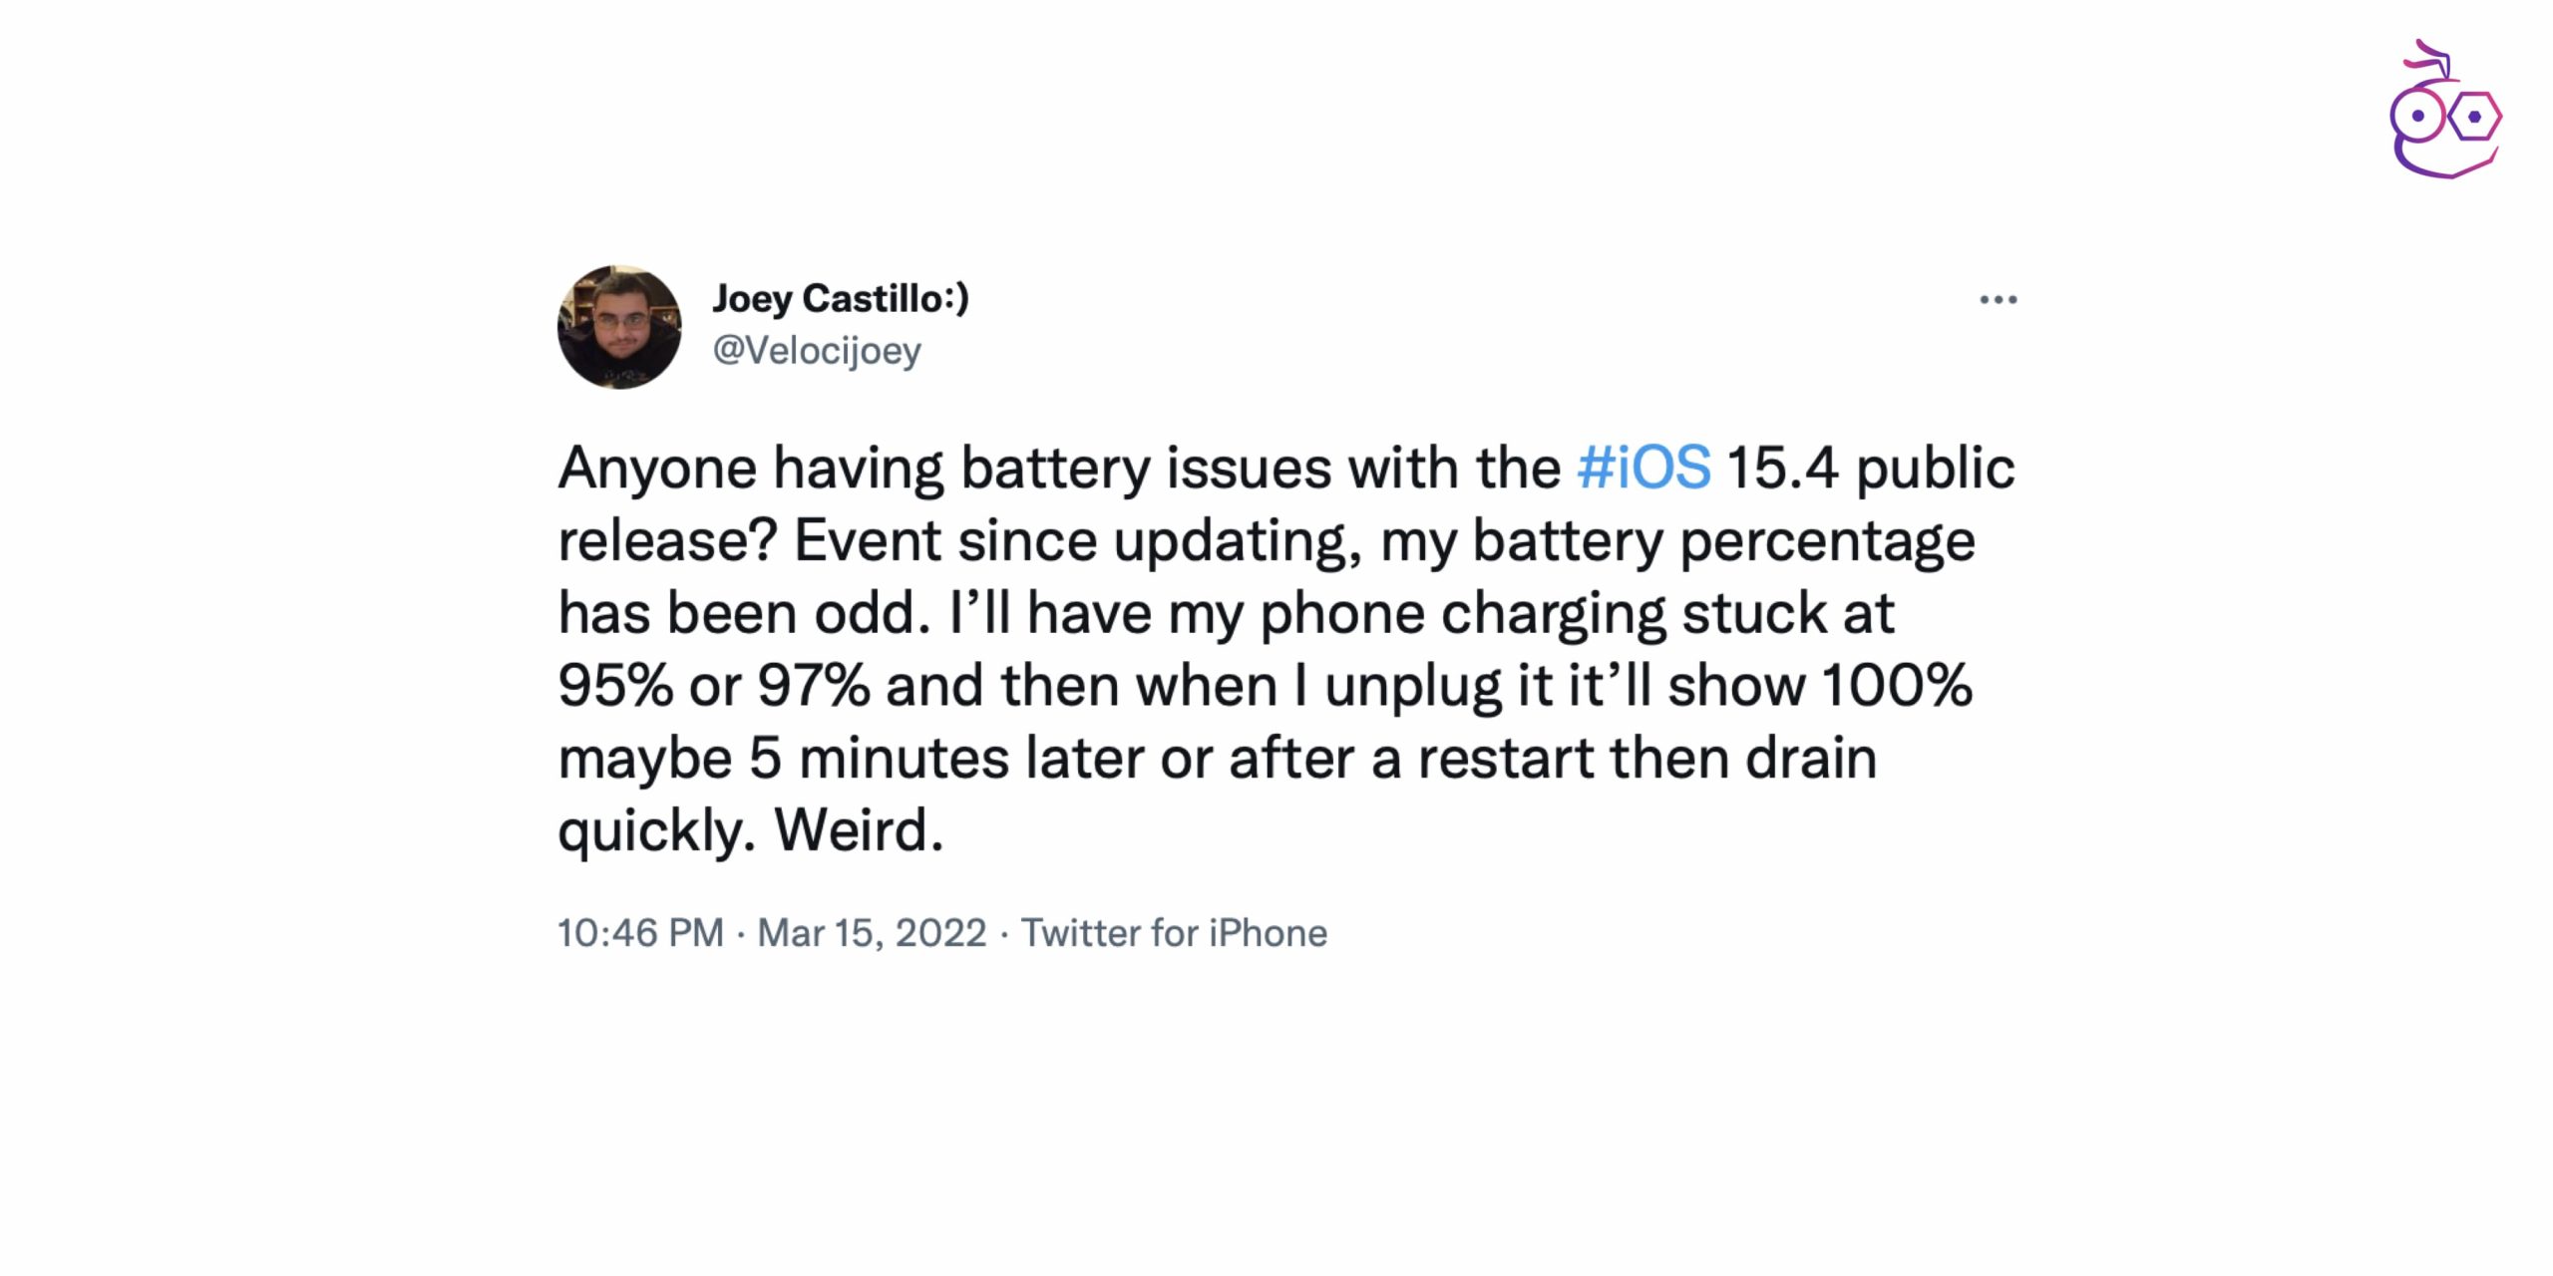
Task: Click the word "Weird." ending the tweet
Action: [x=859, y=829]
